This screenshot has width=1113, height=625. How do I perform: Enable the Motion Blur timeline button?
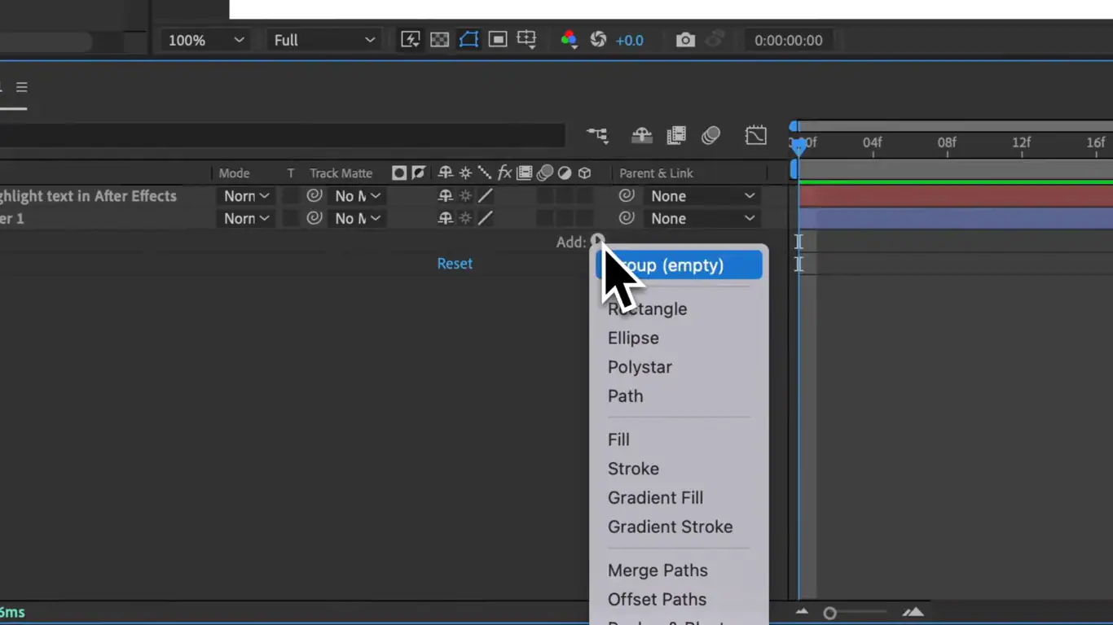pos(710,135)
